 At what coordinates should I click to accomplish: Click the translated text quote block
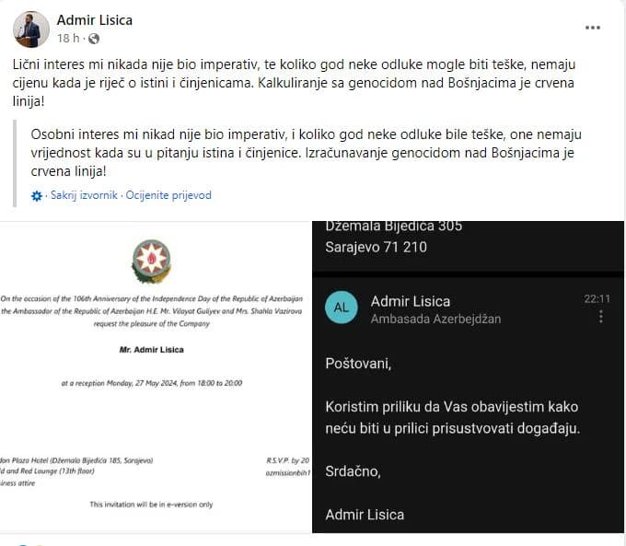tap(307, 153)
